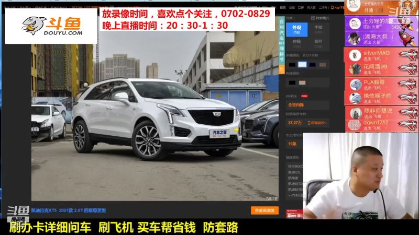Click the Toyota ad banner at bottom
Image resolution: width=419 pixels, height=235 pixels.
click(294, 214)
